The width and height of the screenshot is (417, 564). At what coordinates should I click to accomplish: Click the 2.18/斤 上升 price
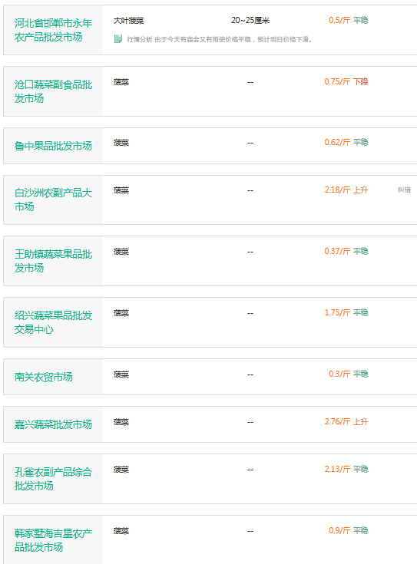point(346,190)
